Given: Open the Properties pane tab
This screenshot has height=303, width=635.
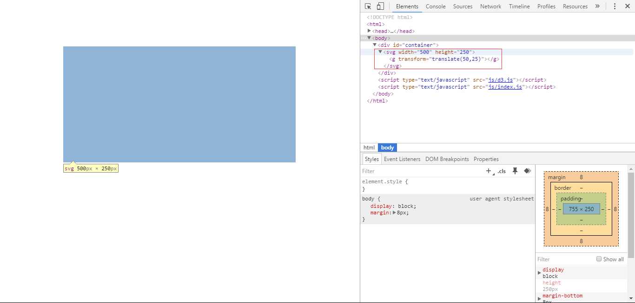Looking at the screenshot, I should pos(486,159).
